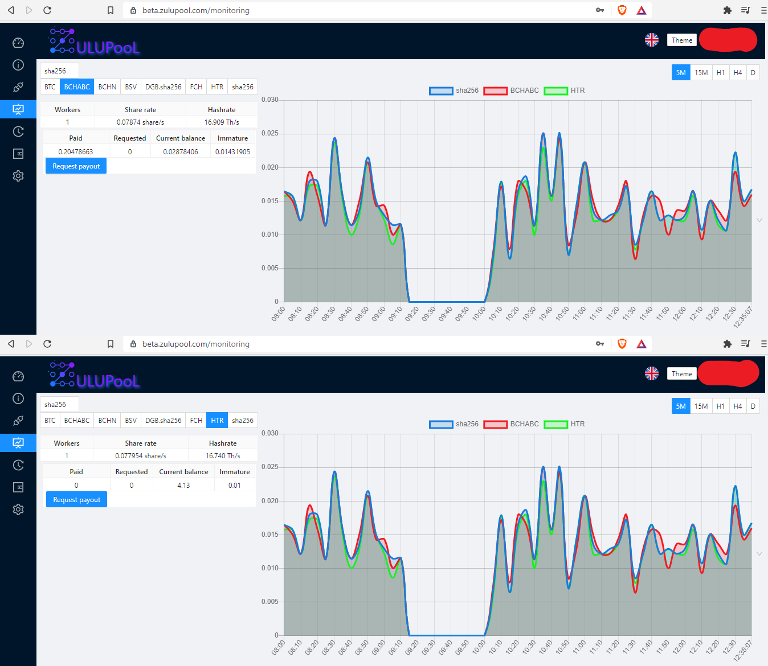This screenshot has height=666, width=768.
Task: Go back in bottom browser window
Action: click(x=11, y=344)
